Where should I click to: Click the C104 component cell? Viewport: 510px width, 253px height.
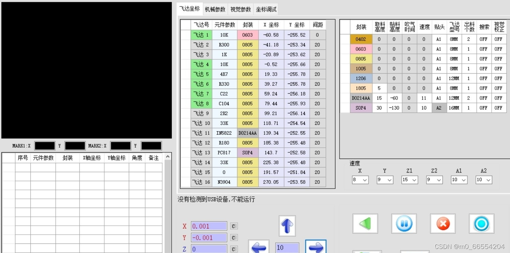(224, 103)
